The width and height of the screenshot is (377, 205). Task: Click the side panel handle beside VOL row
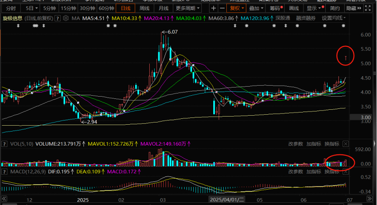point(374,144)
